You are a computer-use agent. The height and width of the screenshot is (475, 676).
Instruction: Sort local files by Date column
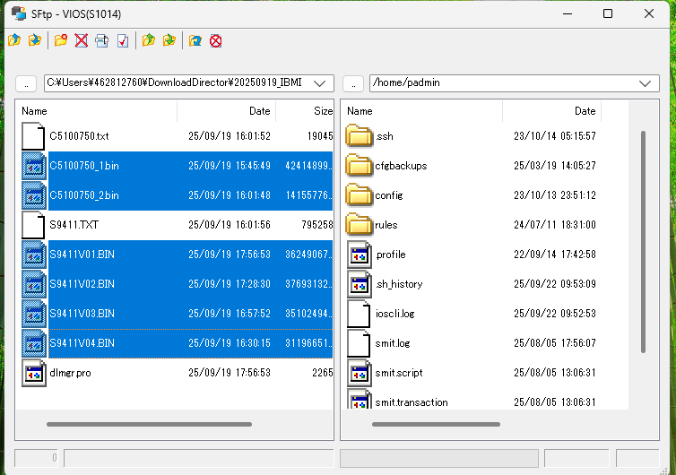[226, 111]
